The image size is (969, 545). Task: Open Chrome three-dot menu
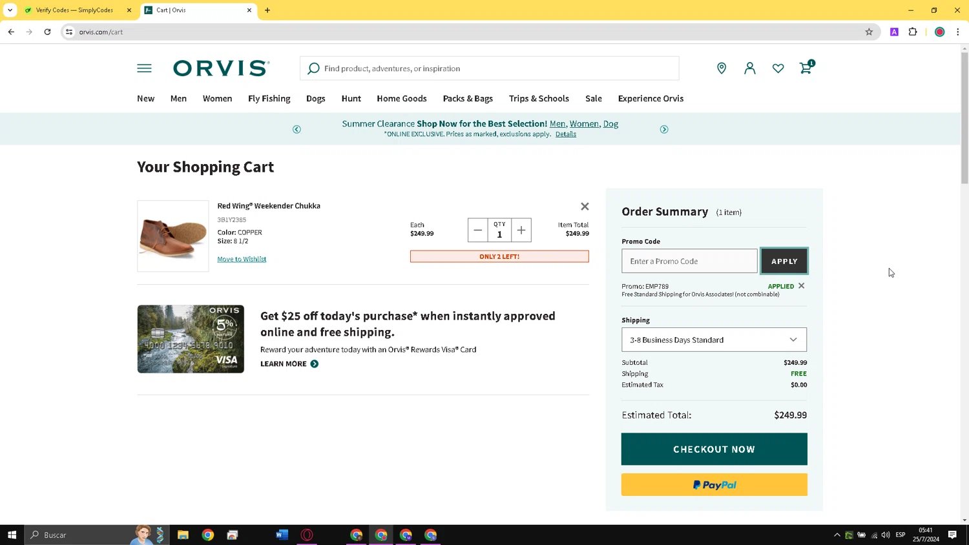[958, 32]
